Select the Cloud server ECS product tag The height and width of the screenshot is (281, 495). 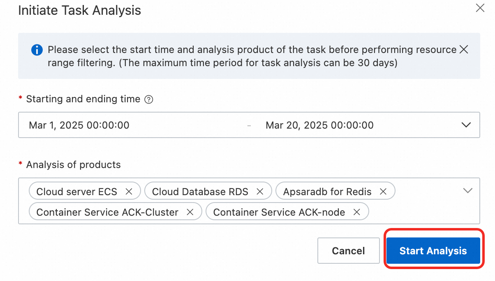point(77,191)
